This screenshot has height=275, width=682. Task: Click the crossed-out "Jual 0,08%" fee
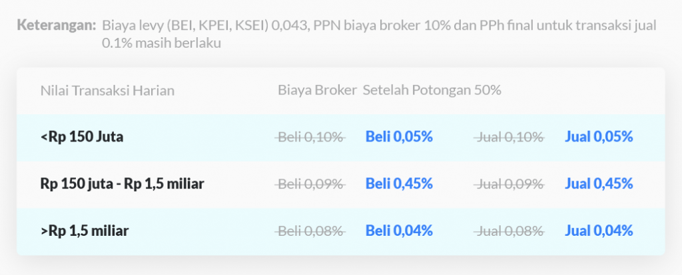coord(510,231)
